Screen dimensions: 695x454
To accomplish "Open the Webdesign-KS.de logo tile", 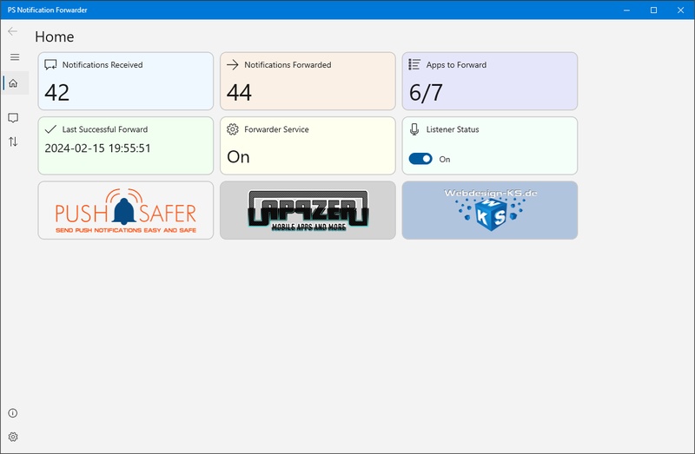I will coord(490,210).
